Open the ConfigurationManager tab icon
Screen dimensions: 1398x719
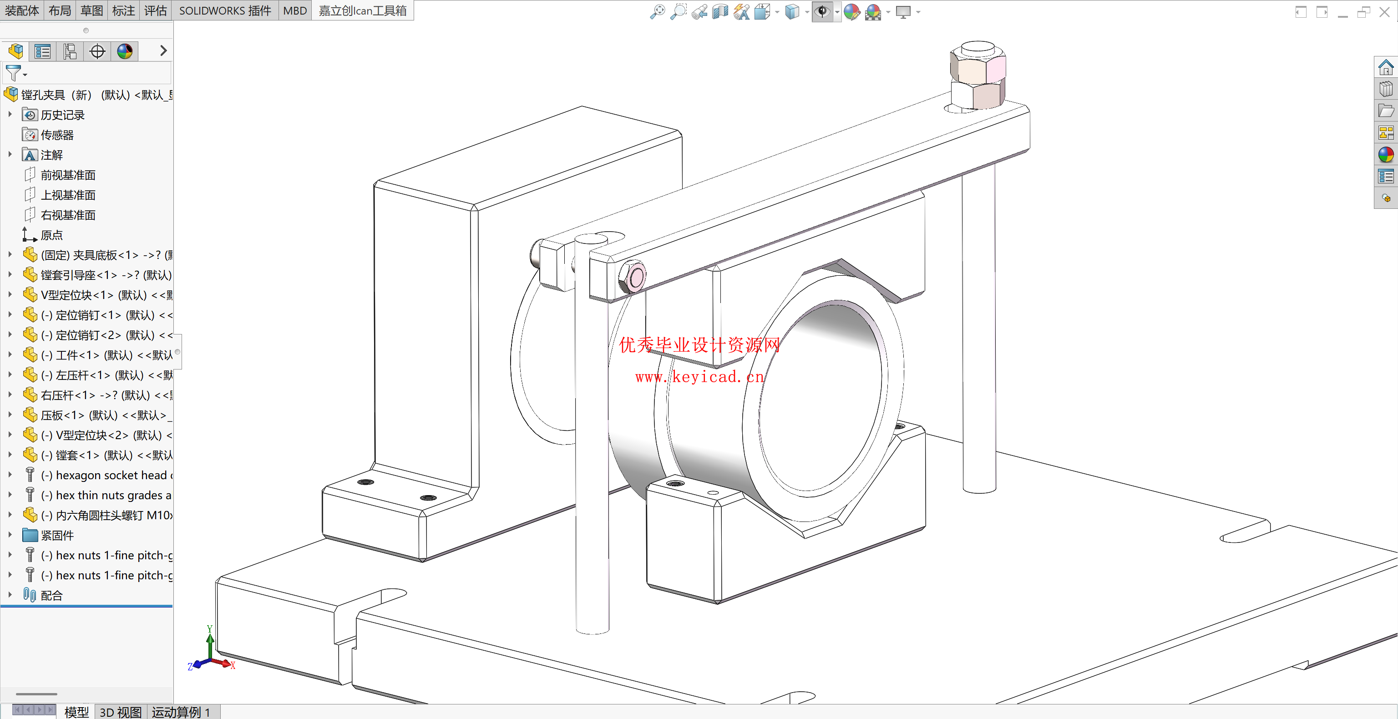click(70, 51)
